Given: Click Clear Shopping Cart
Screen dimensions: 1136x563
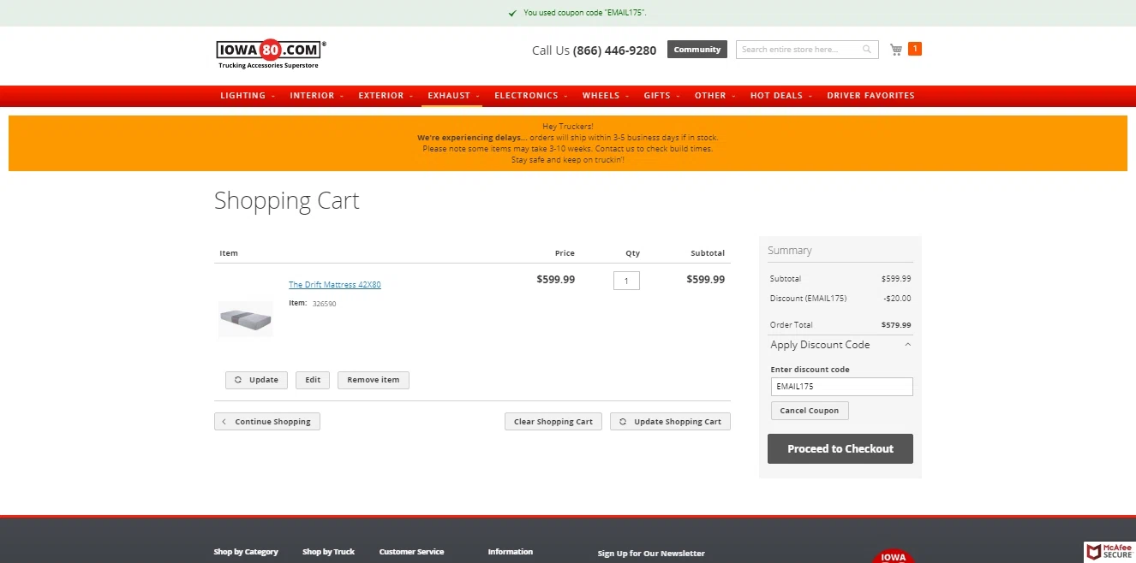Looking at the screenshot, I should point(553,422).
